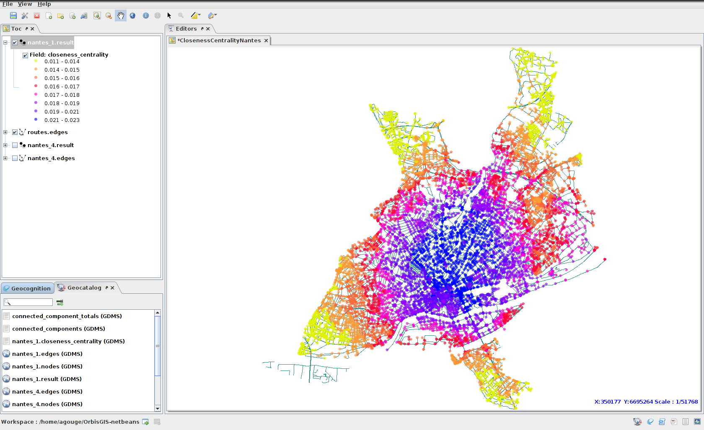Open the measure ruler tool dropdown
Viewport: 704px width, 430px height.
tap(195, 16)
